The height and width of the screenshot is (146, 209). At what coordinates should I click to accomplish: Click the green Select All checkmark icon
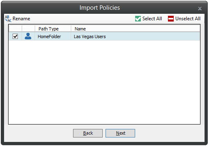point(138,19)
